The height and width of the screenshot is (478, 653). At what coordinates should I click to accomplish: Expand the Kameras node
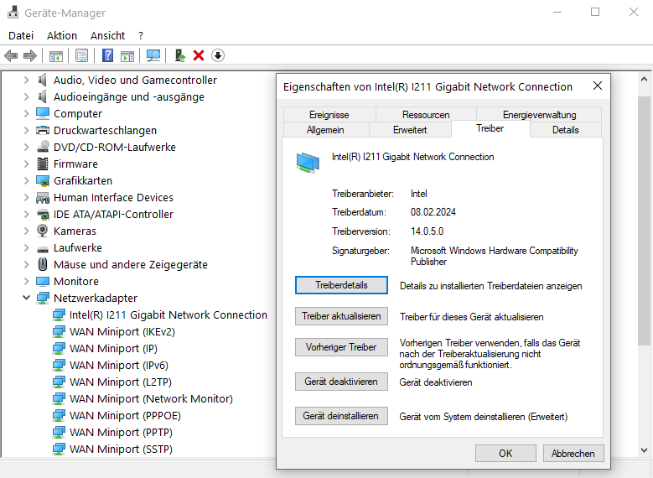tap(26, 231)
